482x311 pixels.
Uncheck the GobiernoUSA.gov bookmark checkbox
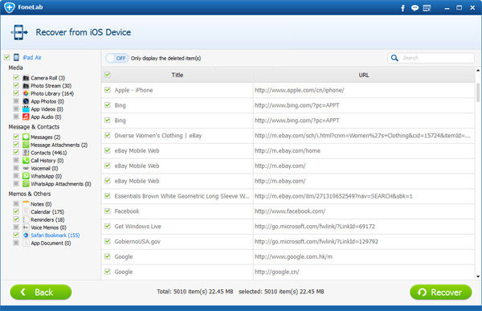click(108, 241)
